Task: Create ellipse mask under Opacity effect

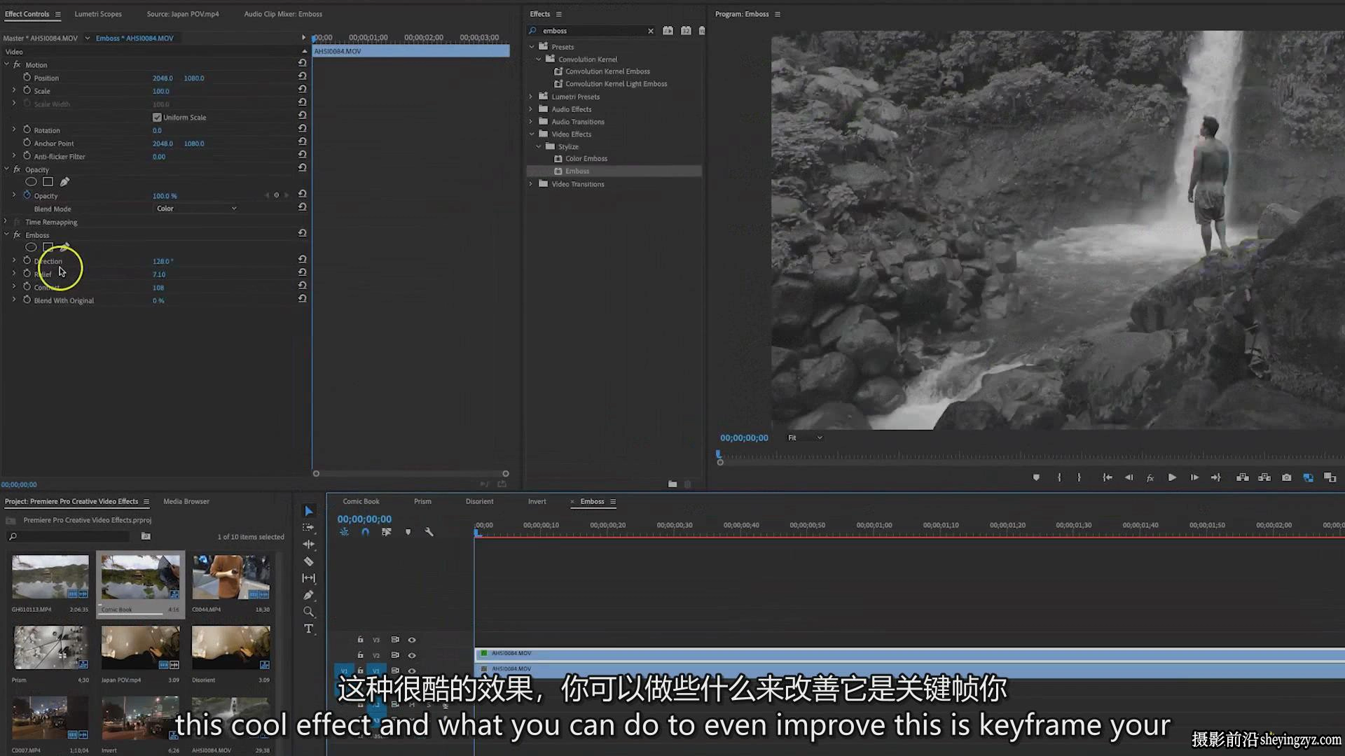Action: tap(31, 182)
